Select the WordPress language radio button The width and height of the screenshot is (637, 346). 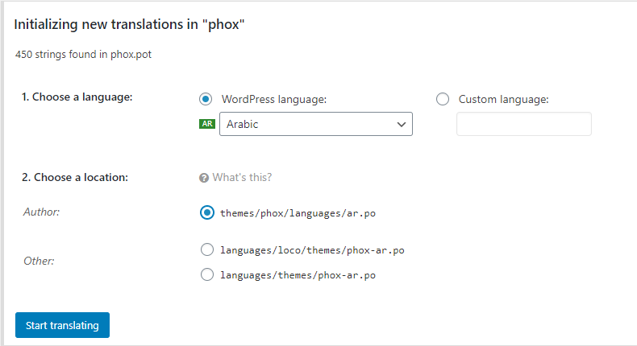[206, 99]
